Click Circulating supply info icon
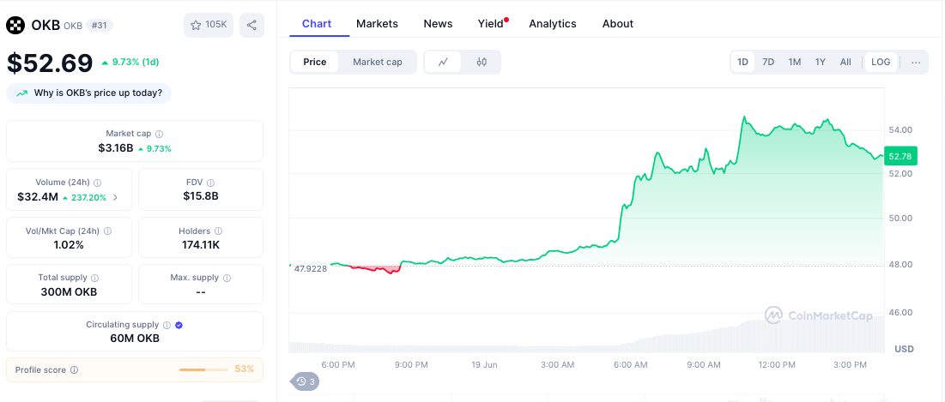945x402 pixels. [167, 325]
